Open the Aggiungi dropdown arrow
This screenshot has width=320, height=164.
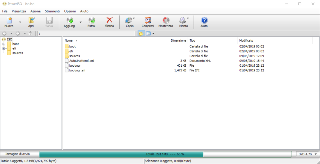coord(80,22)
